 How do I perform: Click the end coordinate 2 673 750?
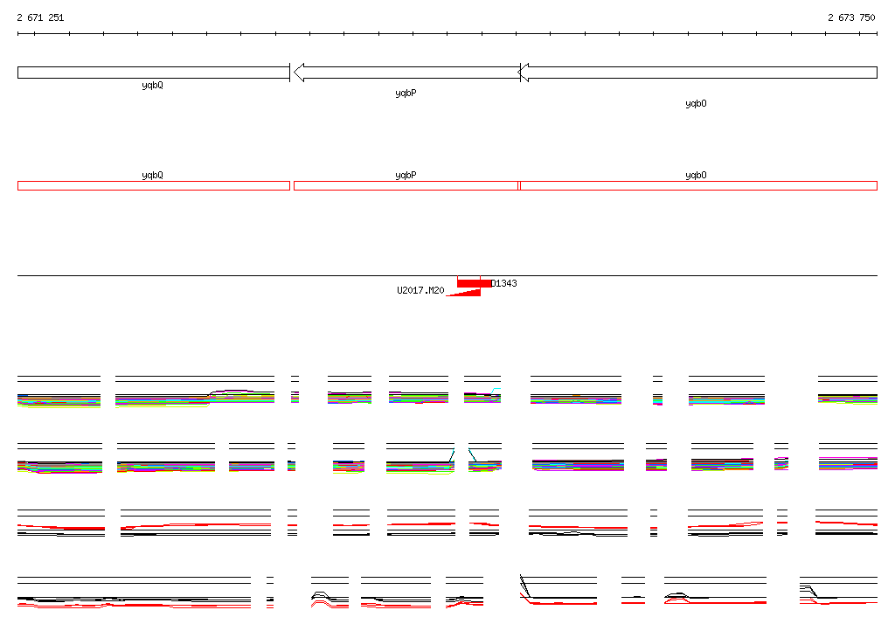851,17
